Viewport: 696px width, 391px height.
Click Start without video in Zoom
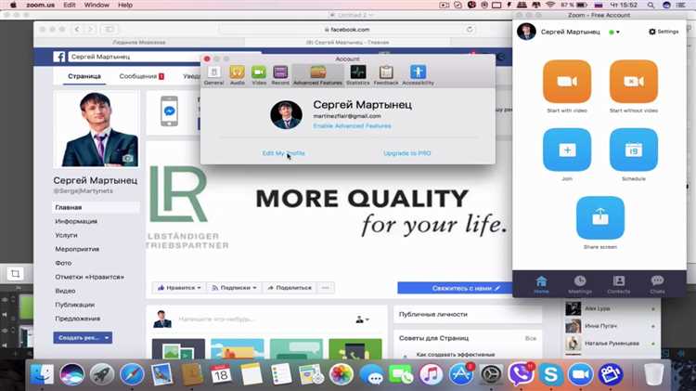click(x=634, y=82)
